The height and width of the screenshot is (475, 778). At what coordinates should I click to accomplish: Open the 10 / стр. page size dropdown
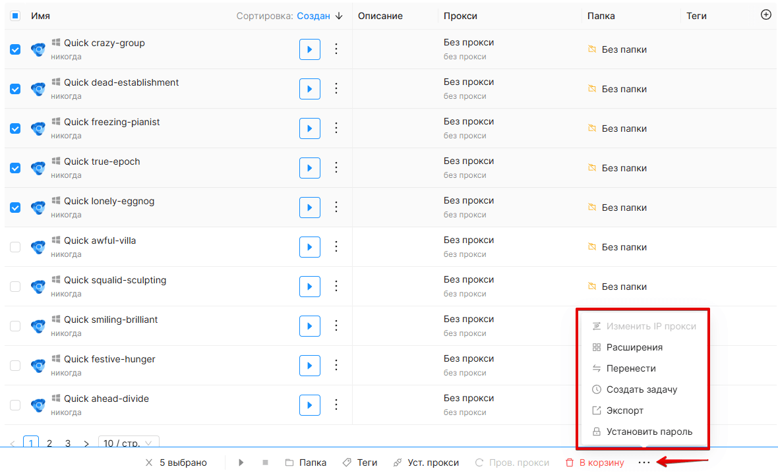point(129,443)
